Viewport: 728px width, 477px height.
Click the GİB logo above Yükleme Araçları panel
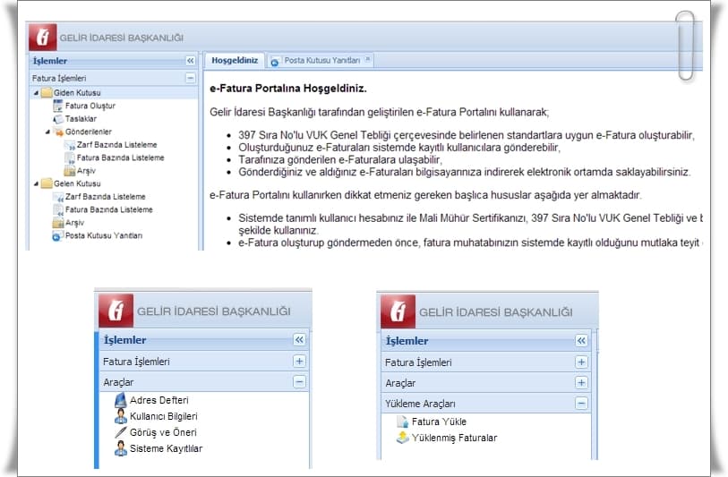tap(398, 311)
